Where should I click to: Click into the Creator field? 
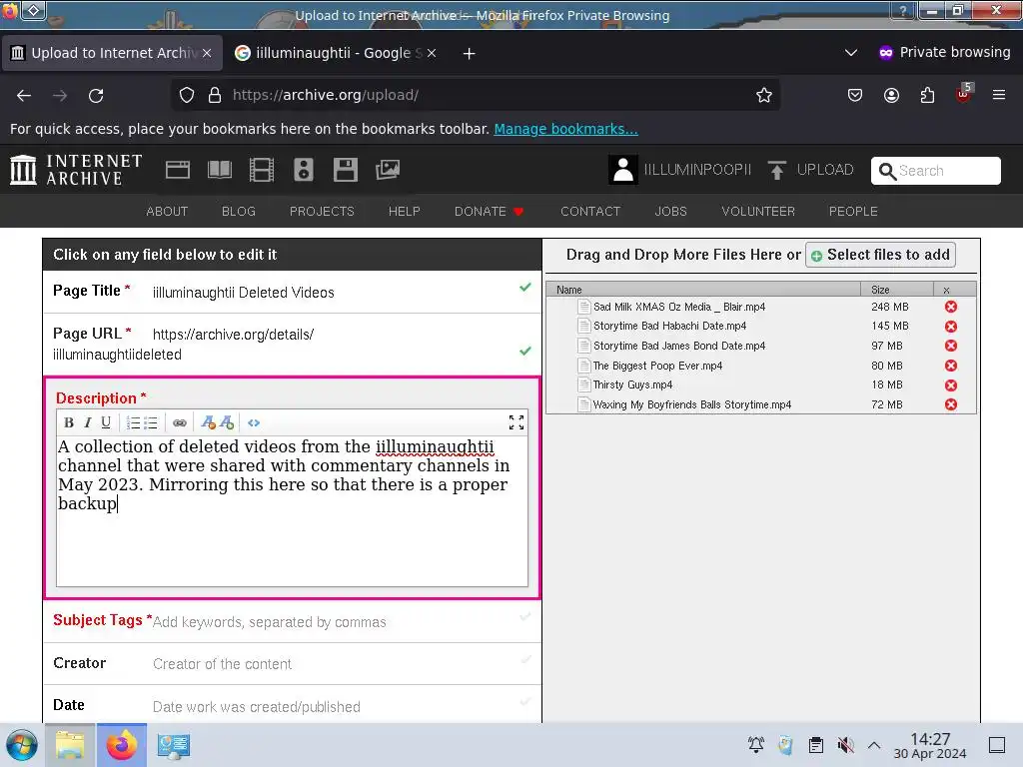(x=293, y=663)
